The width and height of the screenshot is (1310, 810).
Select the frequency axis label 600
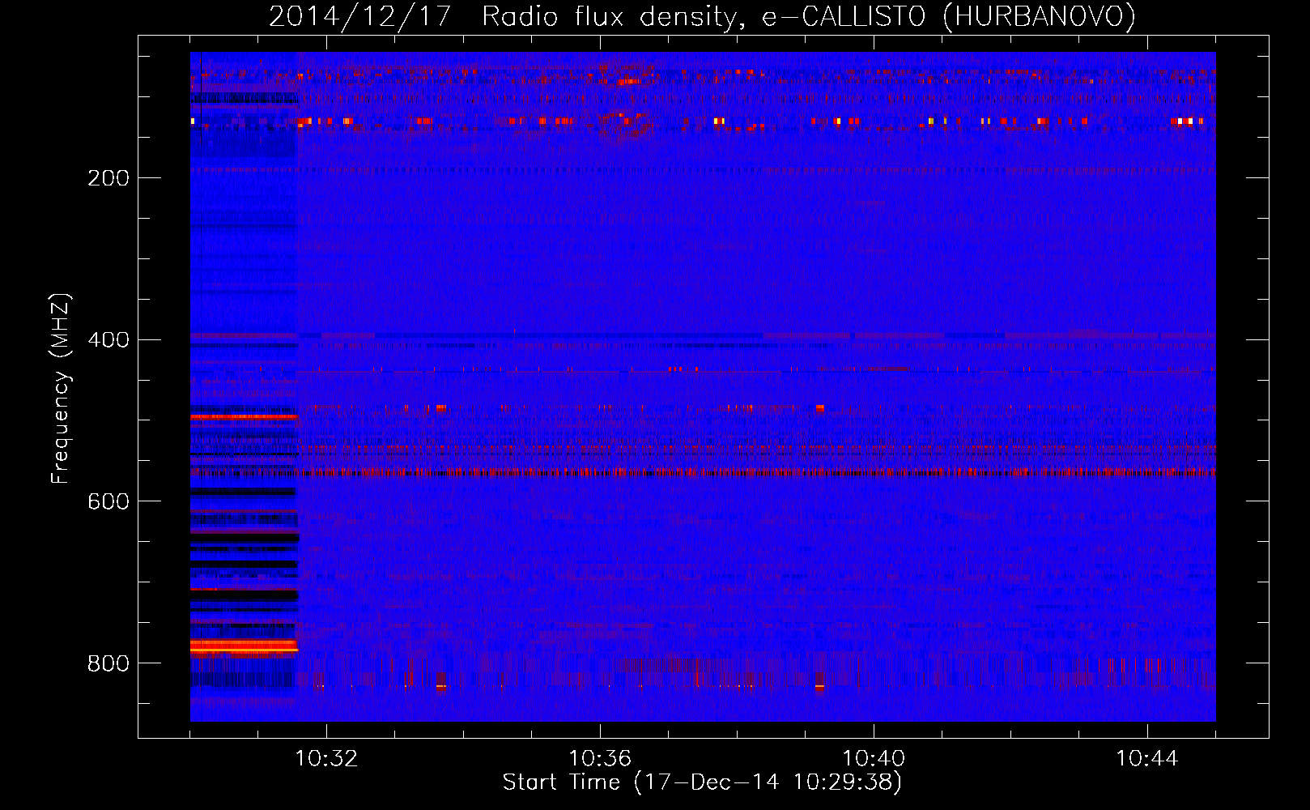108,502
